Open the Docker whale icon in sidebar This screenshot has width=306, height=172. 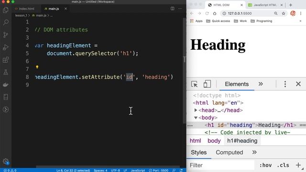click(x=6, y=85)
